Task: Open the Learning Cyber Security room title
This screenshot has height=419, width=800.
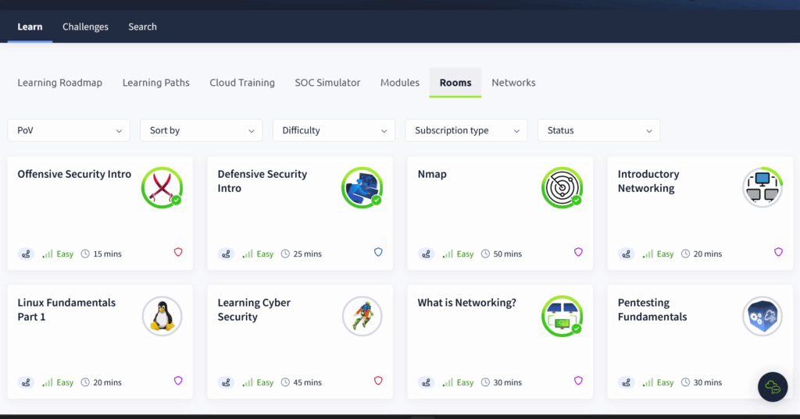Action: (254, 310)
